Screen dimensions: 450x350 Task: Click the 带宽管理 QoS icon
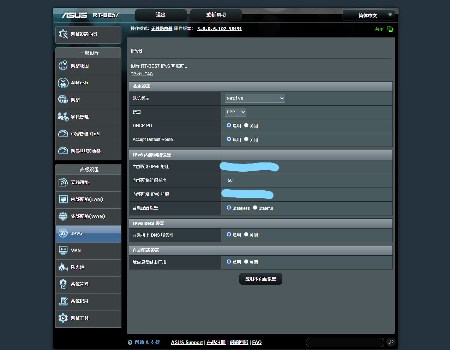click(x=63, y=134)
